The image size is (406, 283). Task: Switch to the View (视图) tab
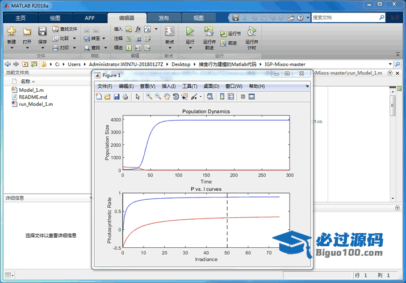click(198, 18)
